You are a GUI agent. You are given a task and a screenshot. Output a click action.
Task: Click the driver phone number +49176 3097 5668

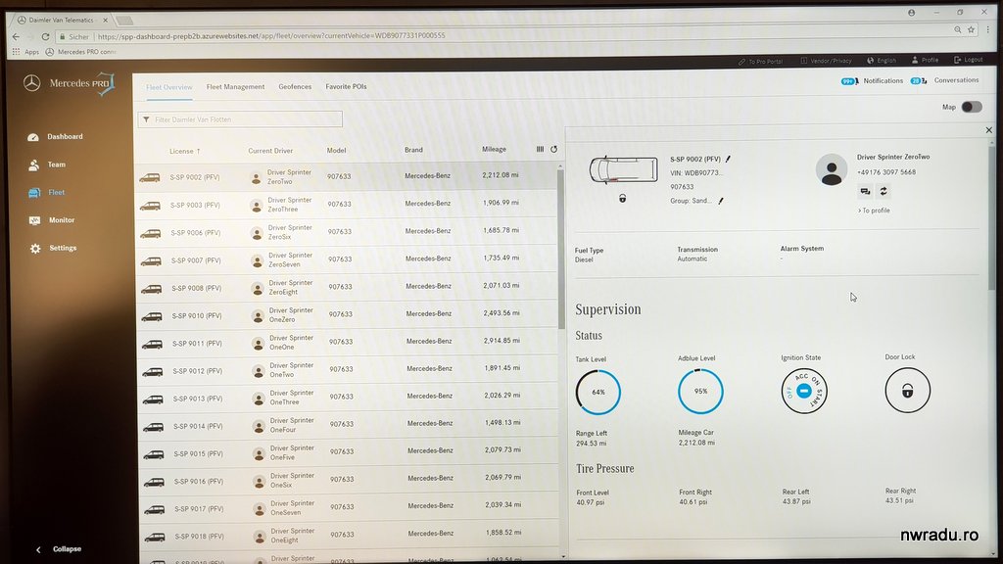885,172
